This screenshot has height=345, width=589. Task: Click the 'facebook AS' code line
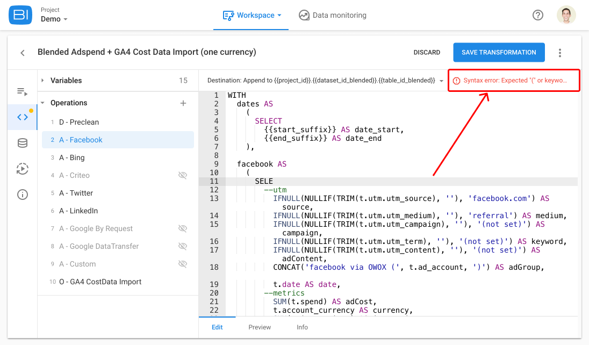[261, 164]
